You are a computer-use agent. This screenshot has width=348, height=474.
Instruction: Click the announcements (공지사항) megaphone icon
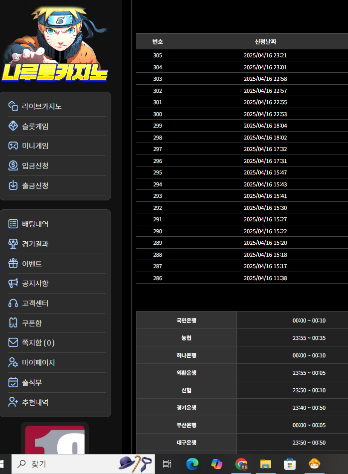[13, 283]
